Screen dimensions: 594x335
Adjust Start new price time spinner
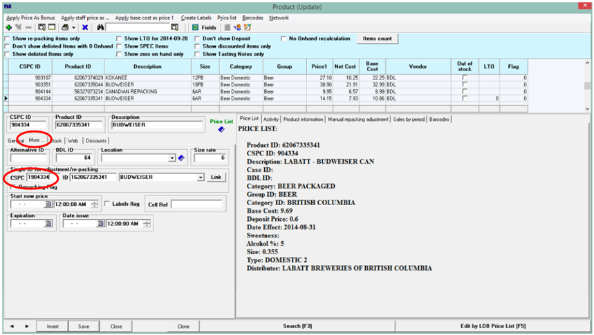[x=94, y=204]
